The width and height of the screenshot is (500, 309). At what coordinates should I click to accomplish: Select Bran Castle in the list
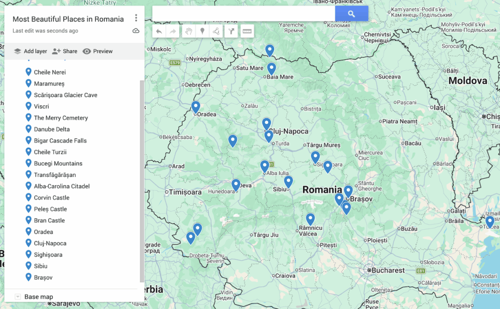pos(49,220)
